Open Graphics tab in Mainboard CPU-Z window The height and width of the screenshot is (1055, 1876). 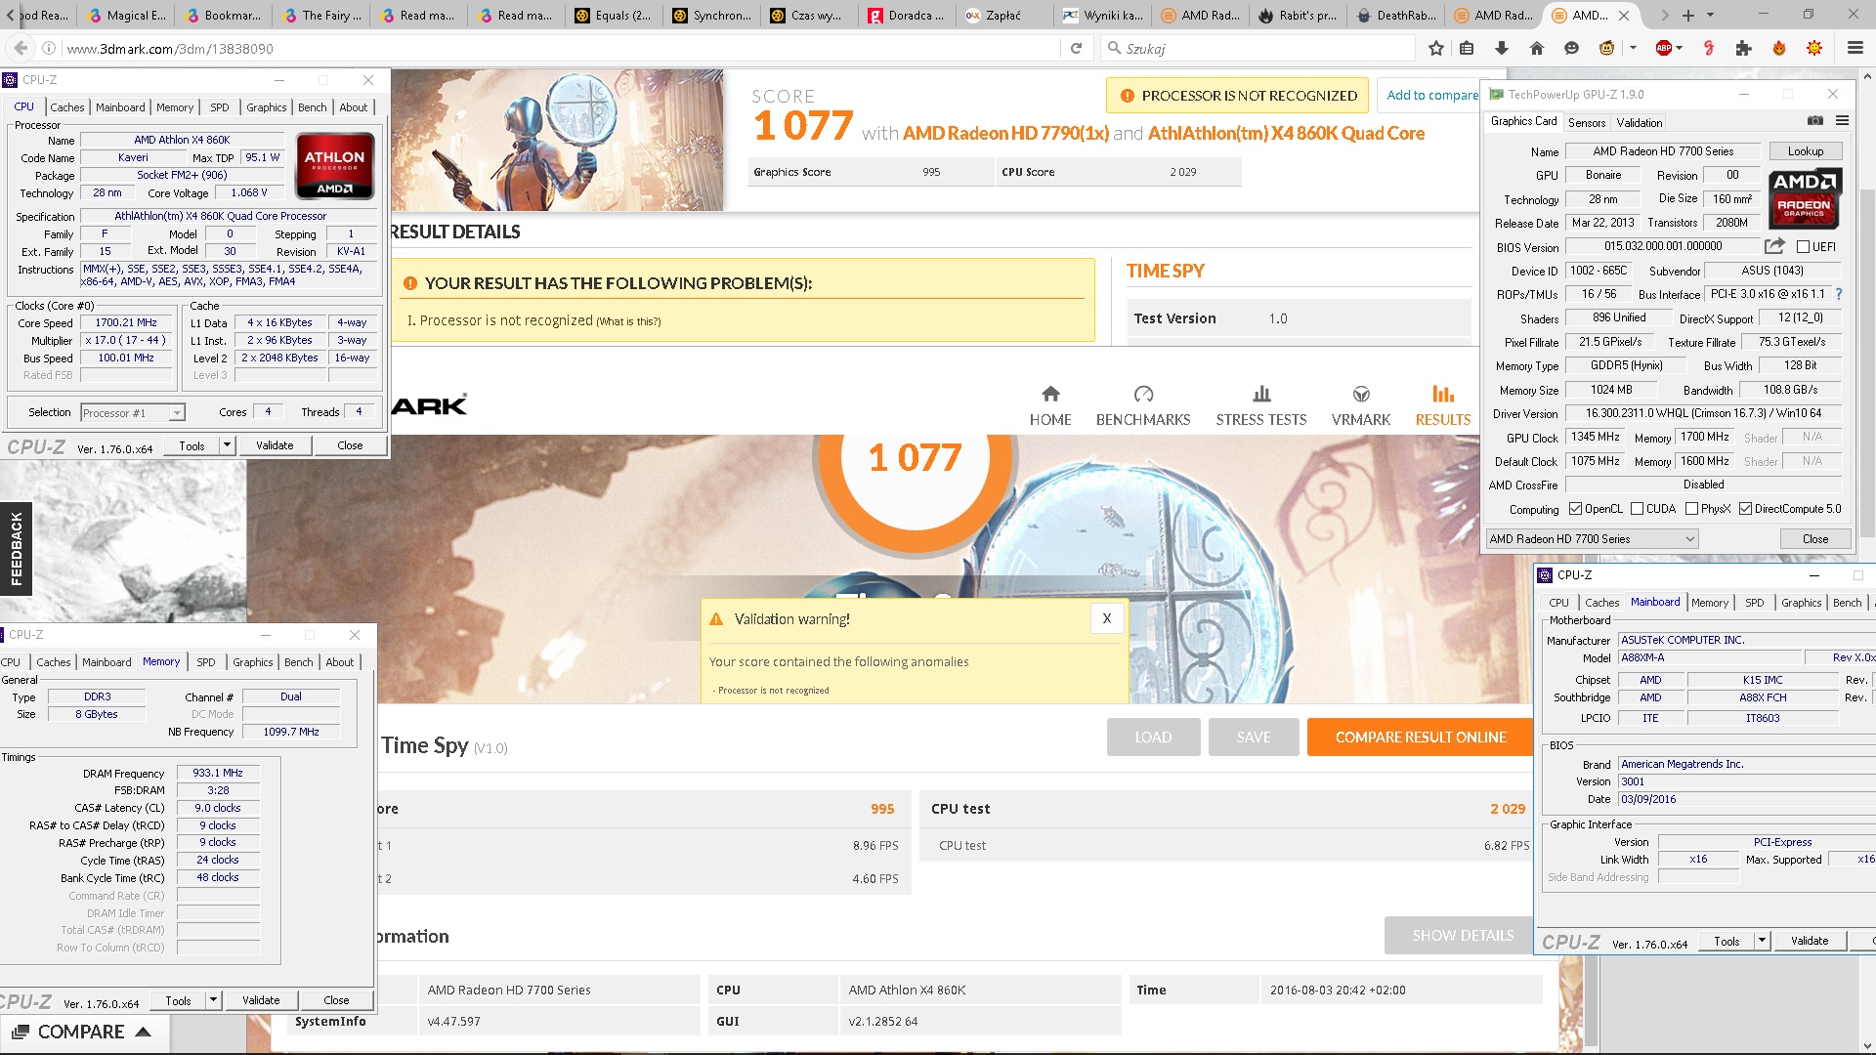[x=1801, y=603]
